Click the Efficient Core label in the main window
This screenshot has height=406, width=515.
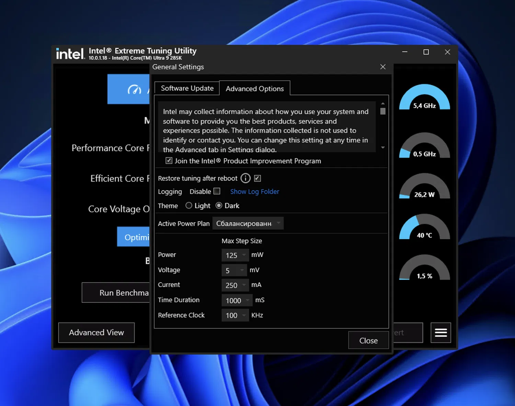[x=120, y=179]
